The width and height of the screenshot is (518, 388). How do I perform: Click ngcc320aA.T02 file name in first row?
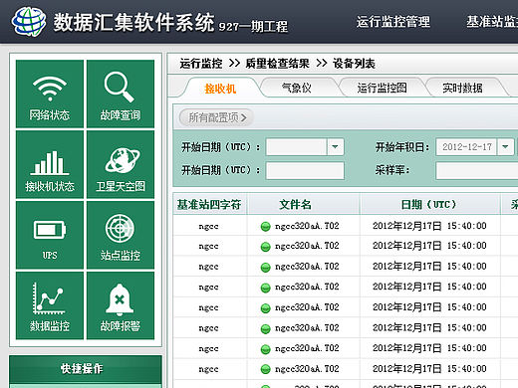[x=307, y=226]
